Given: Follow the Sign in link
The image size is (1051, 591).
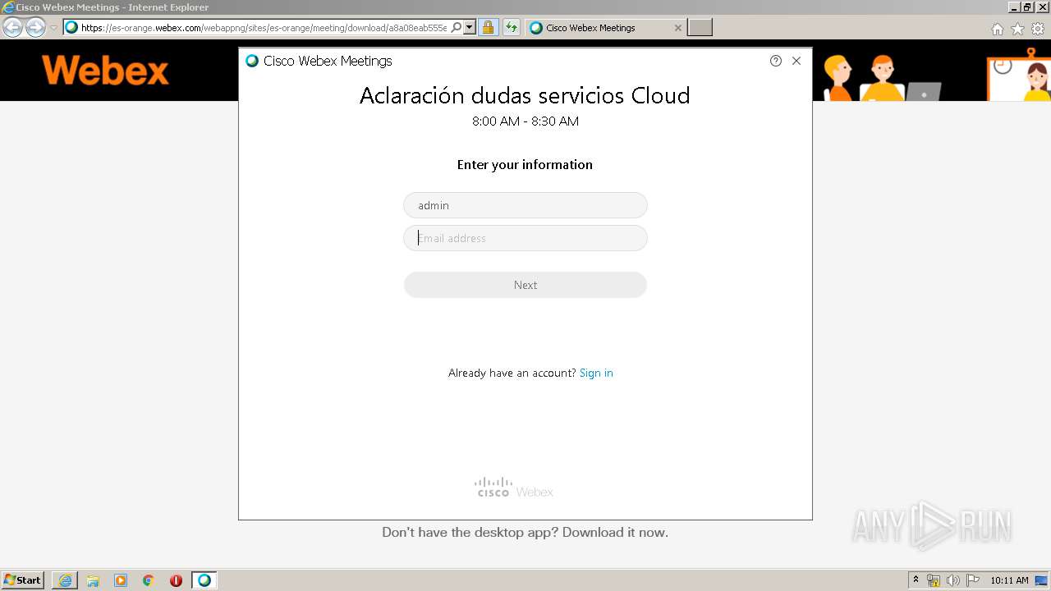Looking at the screenshot, I should [x=596, y=373].
